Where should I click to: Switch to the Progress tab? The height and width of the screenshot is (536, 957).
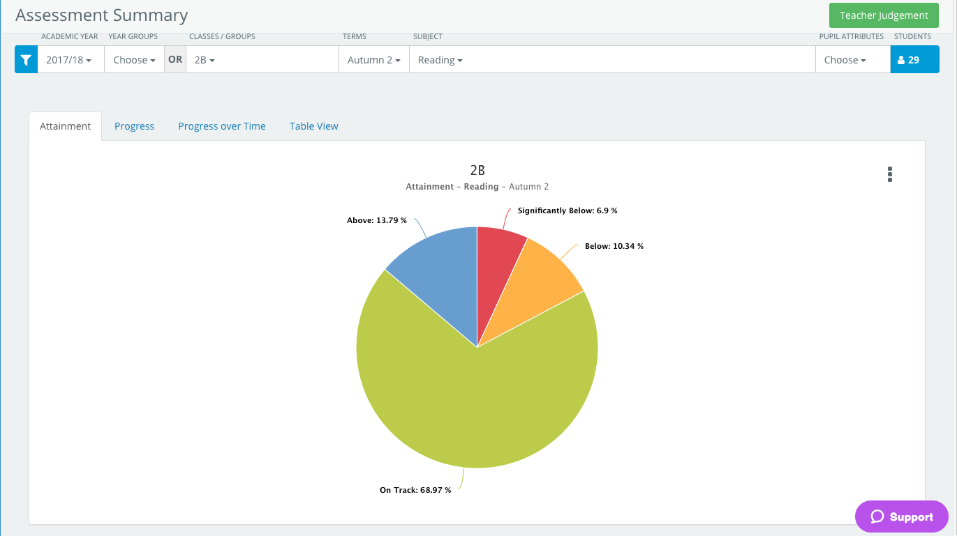pyautogui.click(x=134, y=126)
